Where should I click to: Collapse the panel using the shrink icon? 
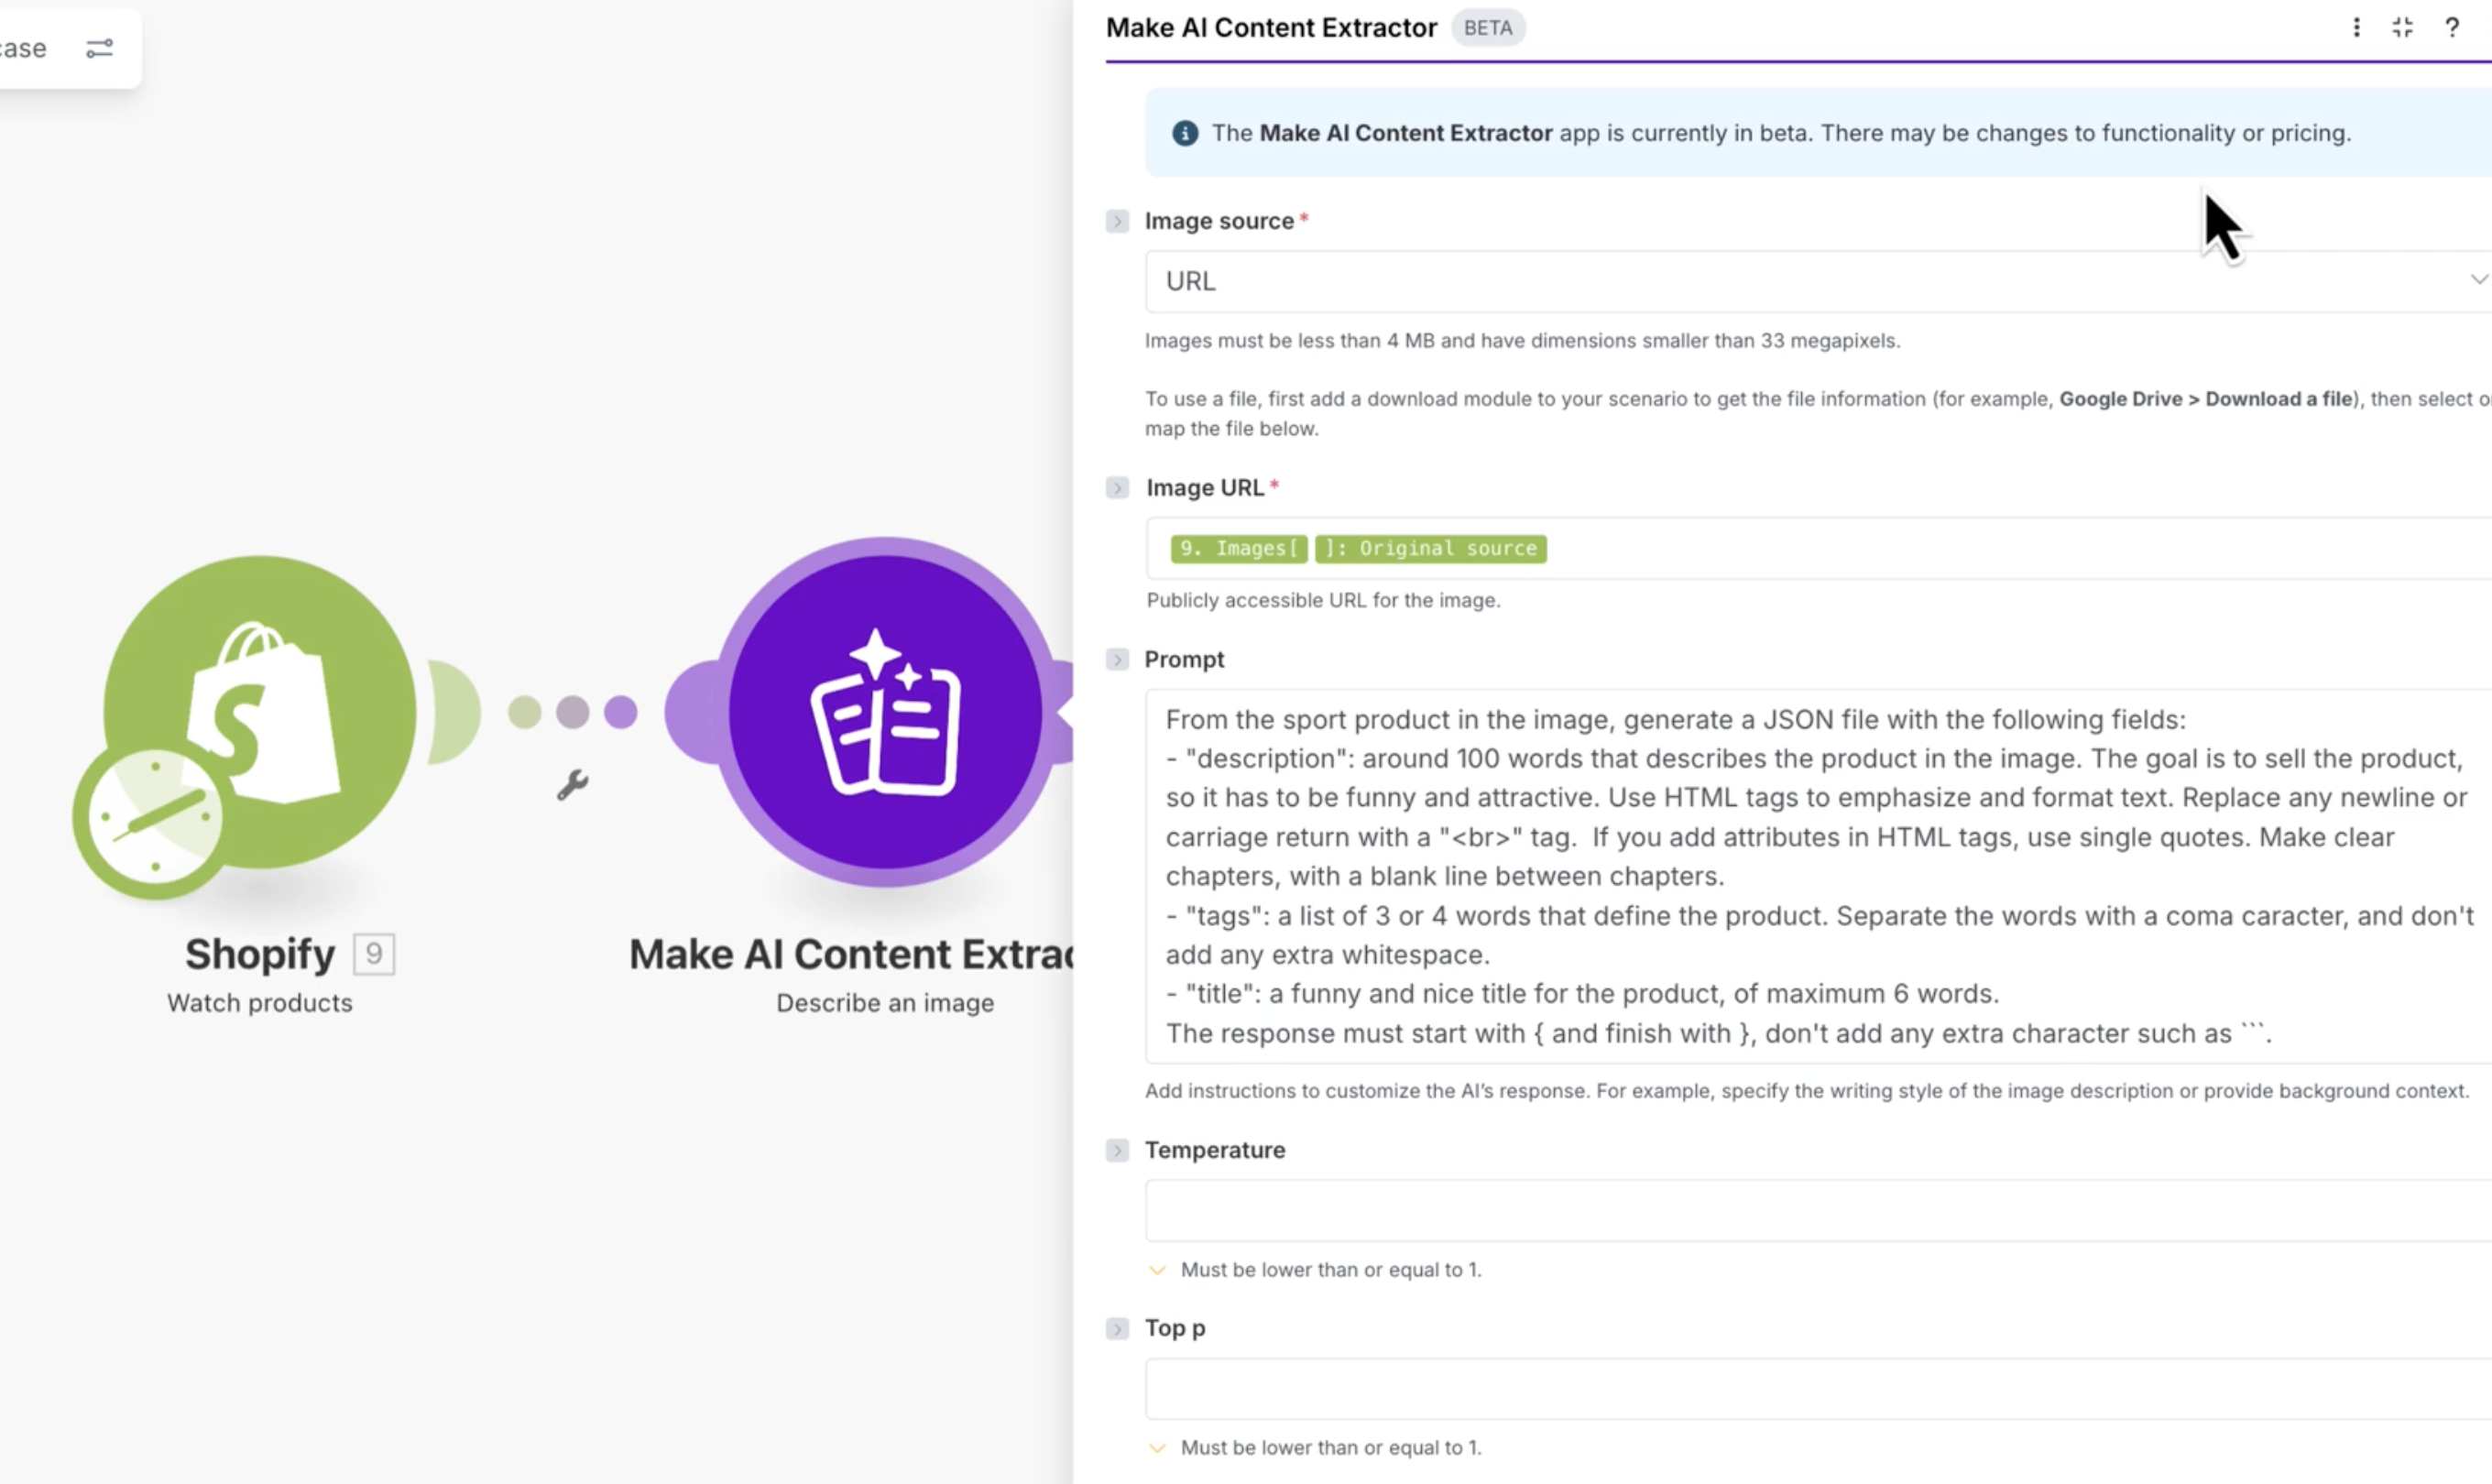tap(2402, 27)
